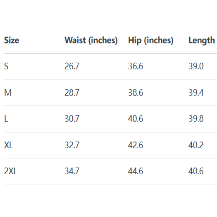Click the 34.7 waist value
217x217 pixels.
72,171
